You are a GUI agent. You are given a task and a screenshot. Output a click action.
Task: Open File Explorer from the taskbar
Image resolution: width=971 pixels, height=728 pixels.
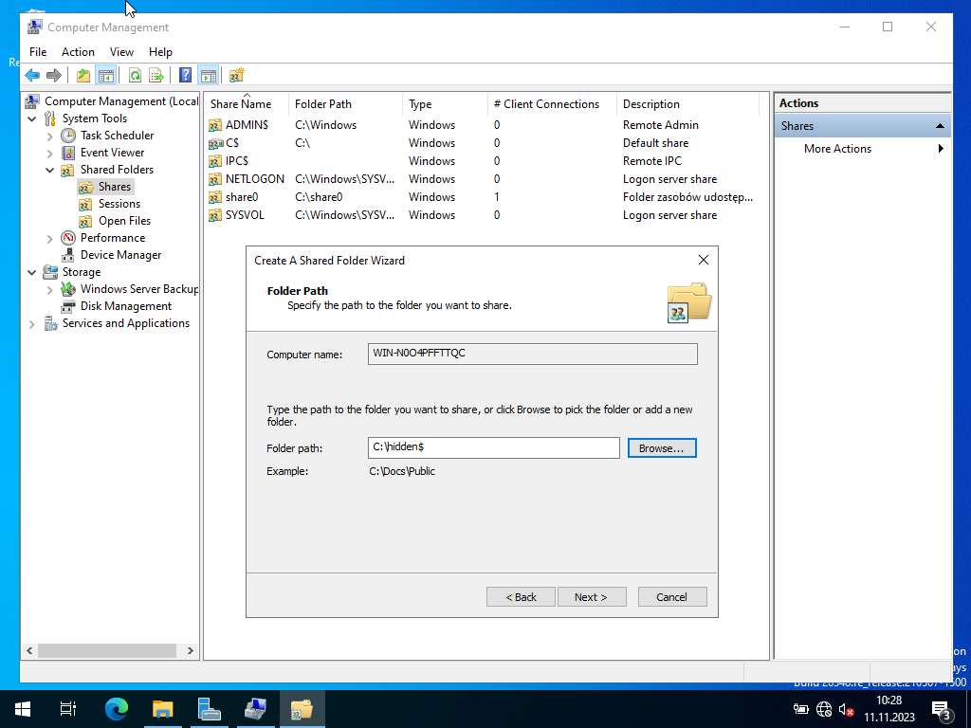coord(163,709)
